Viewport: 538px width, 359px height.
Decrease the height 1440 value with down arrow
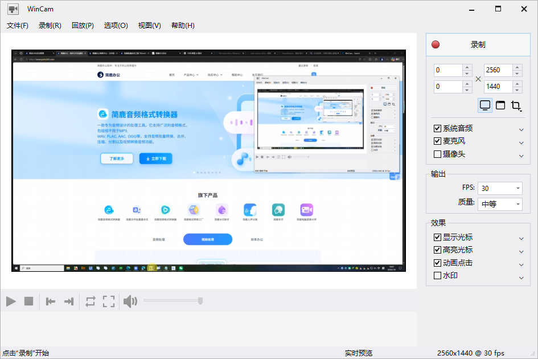click(x=517, y=90)
